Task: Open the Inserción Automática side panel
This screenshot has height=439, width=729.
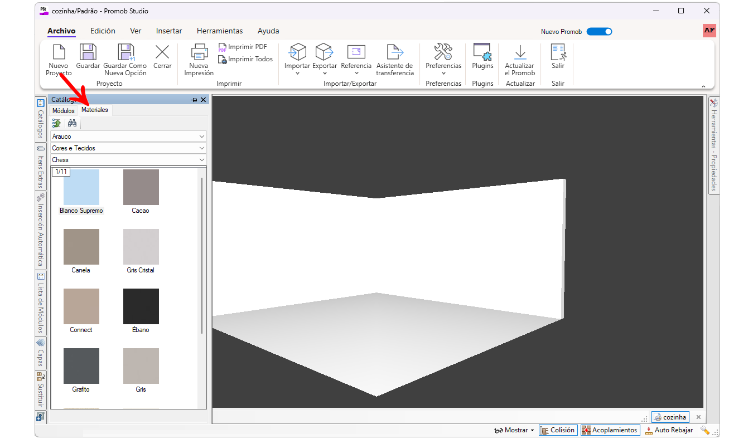Action: click(40, 230)
